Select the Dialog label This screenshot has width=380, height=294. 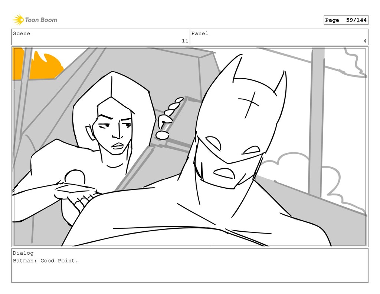pyautogui.click(x=23, y=253)
